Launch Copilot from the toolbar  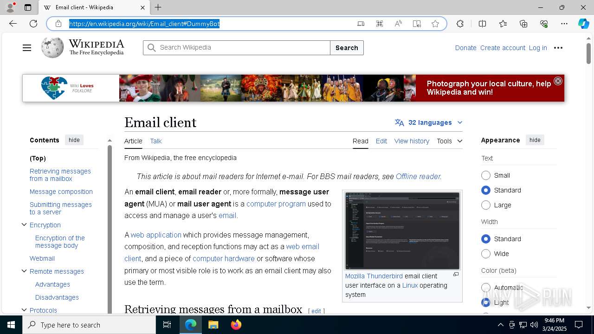click(583, 24)
